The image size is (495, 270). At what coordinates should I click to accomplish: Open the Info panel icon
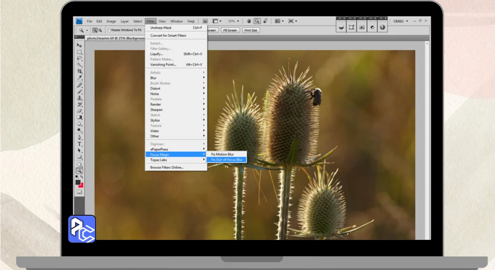(382, 27)
